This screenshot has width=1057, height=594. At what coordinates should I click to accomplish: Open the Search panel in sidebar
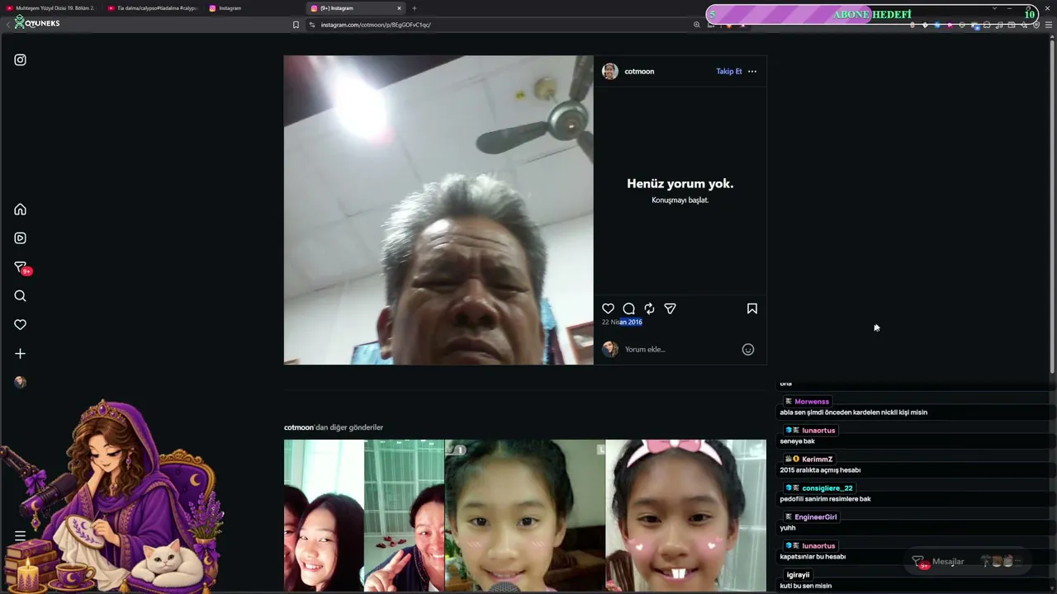point(20,296)
